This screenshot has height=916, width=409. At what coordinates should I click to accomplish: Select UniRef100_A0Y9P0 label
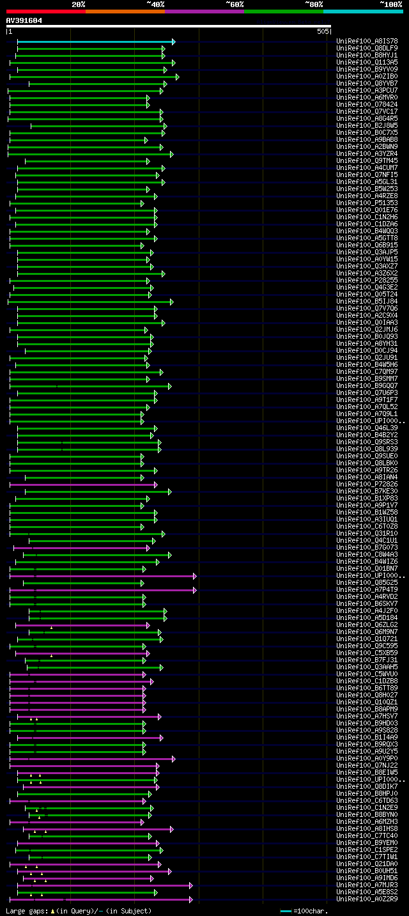(367, 759)
